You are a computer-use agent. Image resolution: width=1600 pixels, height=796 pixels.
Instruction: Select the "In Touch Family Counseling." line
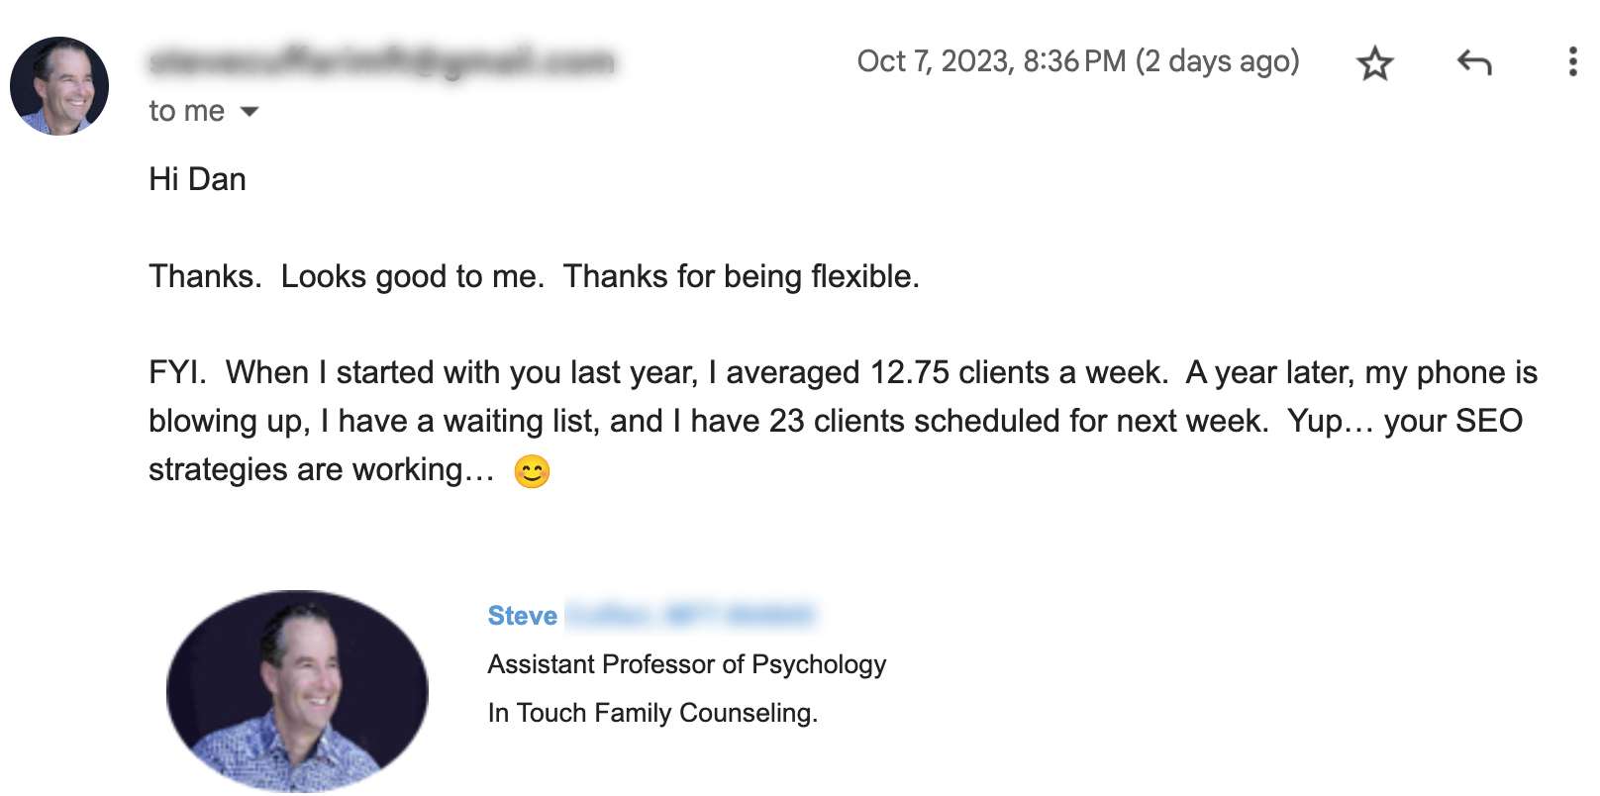pos(652,713)
